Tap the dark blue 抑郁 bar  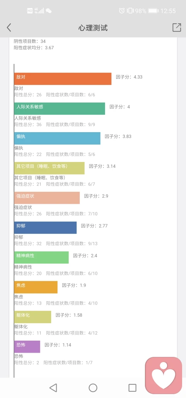[x=45, y=227]
